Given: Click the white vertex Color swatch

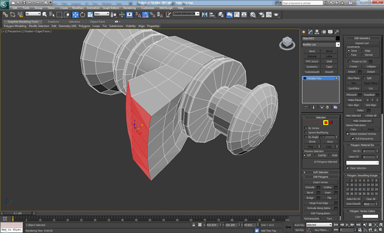Looking at the screenshot, I should [370, 216].
